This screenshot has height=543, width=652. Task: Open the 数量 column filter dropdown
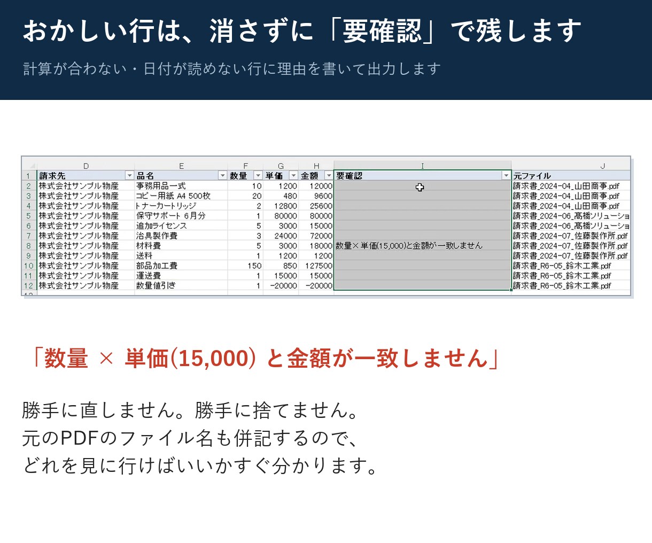(258, 175)
